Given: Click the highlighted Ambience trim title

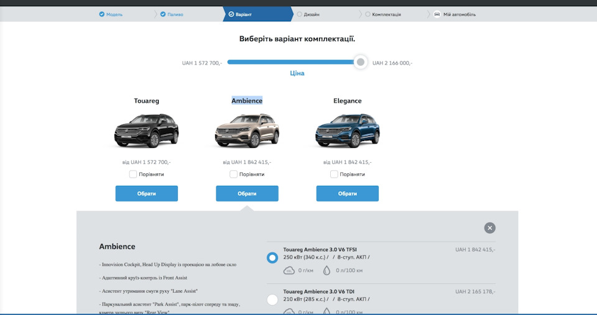Looking at the screenshot, I should pos(247,101).
